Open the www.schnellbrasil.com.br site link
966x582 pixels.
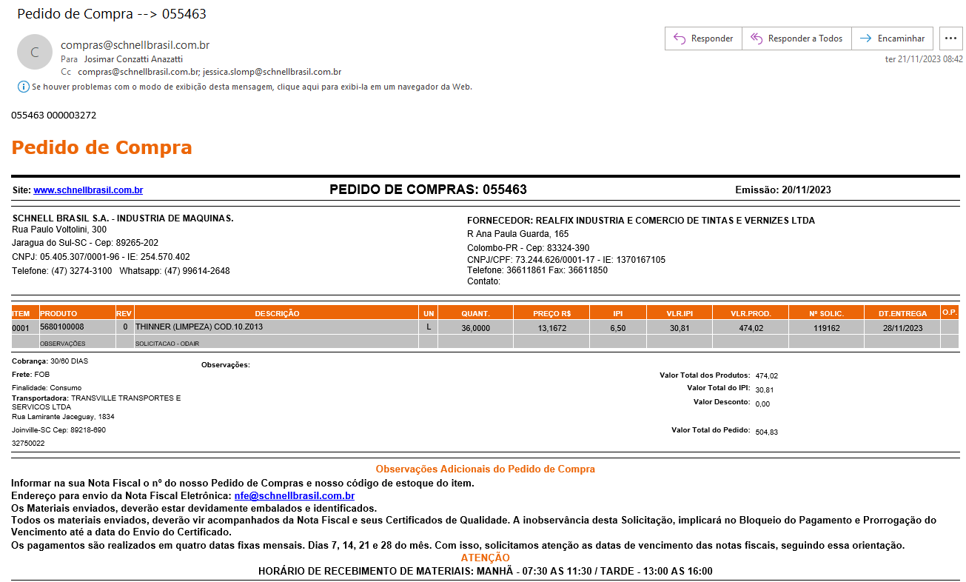point(88,190)
